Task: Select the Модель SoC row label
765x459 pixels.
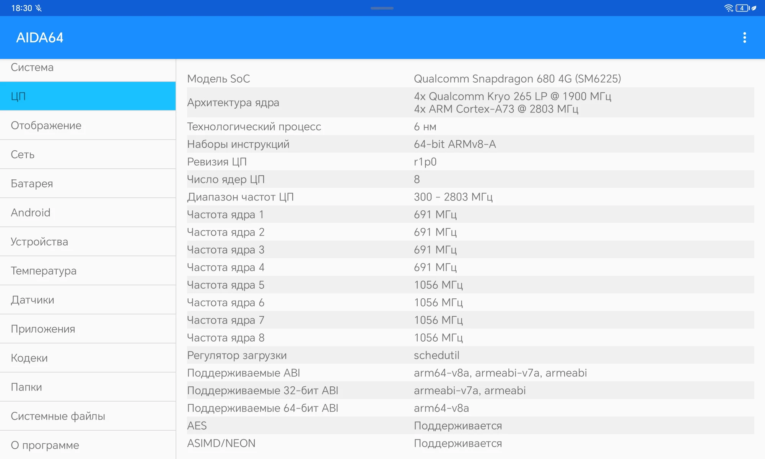Action: [x=218, y=78]
